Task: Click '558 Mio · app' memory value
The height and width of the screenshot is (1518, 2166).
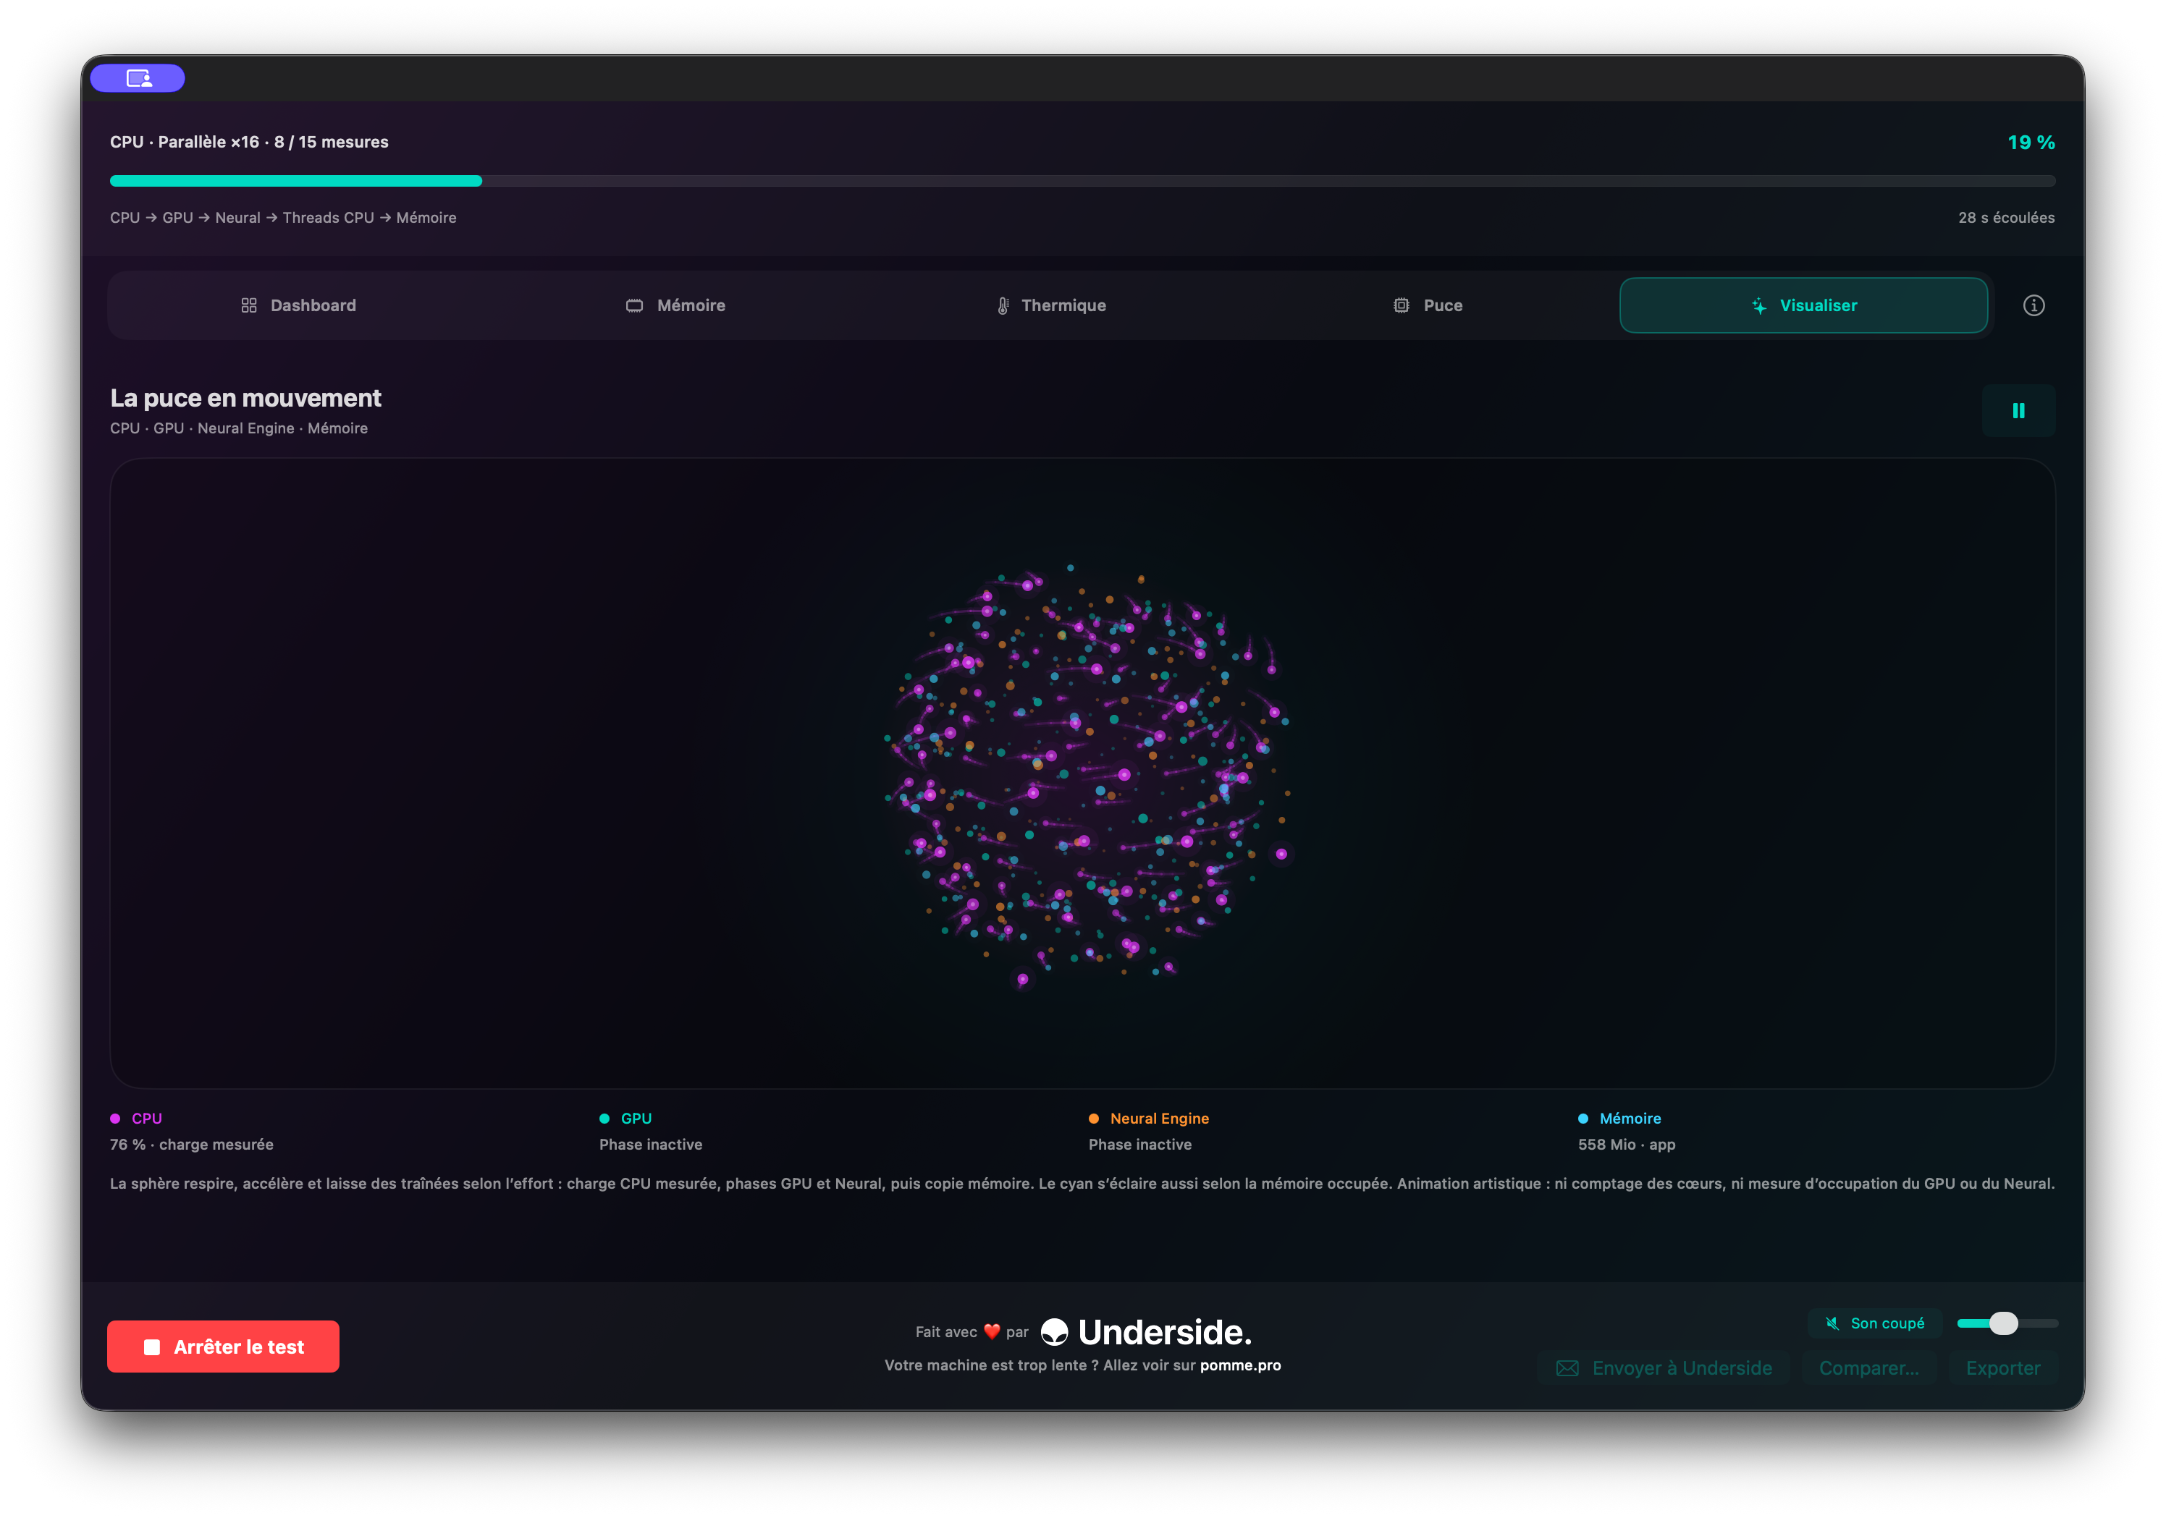Action: click(1627, 1145)
